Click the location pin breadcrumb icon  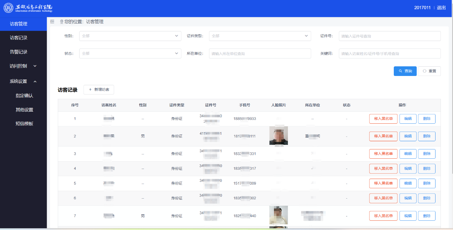(62, 22)
